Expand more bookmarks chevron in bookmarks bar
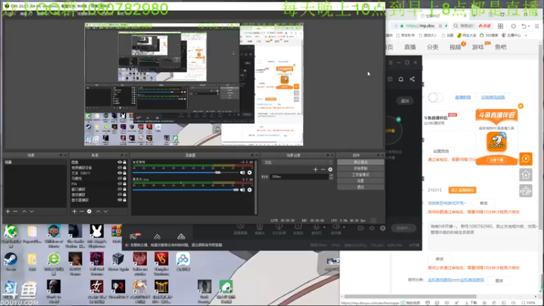This screenshot has height=306, width=544. pyautogui.click(x=526, y=35)
